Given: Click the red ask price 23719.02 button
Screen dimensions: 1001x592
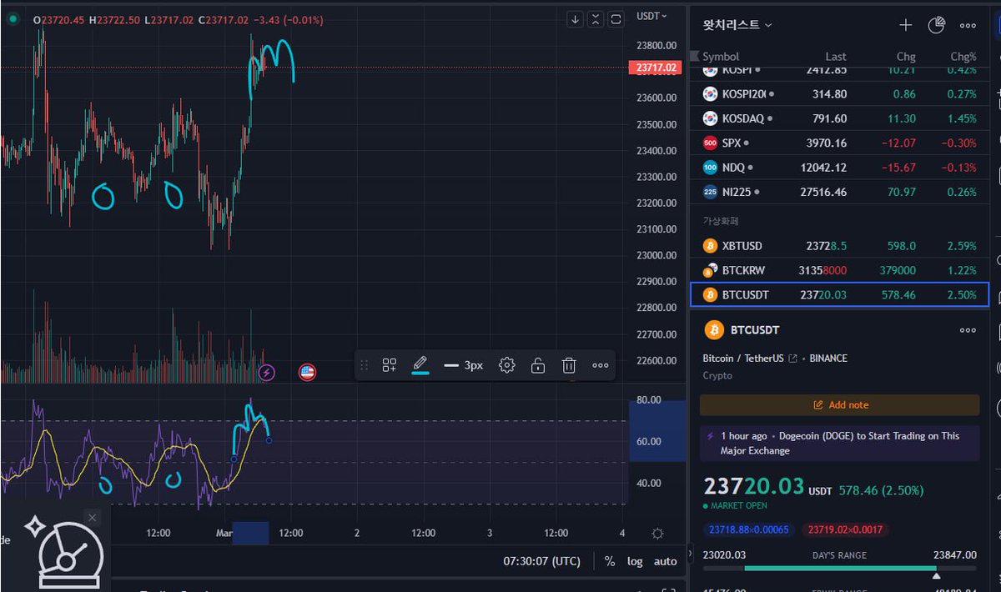Looking at the screenshot, I should (x=845, y=529).
